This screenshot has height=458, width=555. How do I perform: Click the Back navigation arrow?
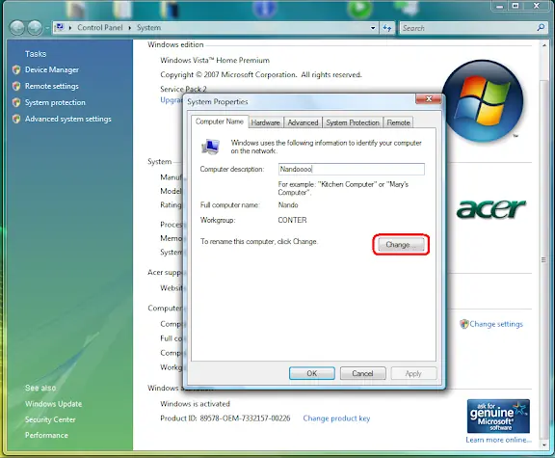tap(17, 28)
